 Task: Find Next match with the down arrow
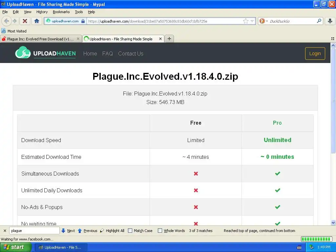tap(68, 231)
